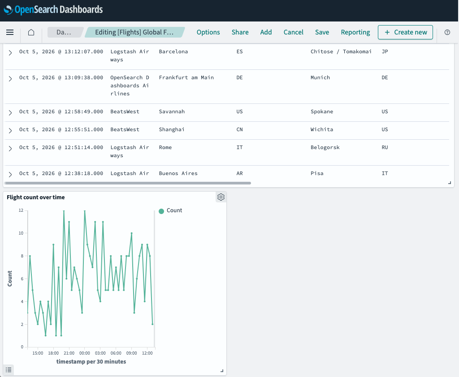459x377 pixels.
Task: Click the CN country code cell
Action: click(x=239, y=129)
